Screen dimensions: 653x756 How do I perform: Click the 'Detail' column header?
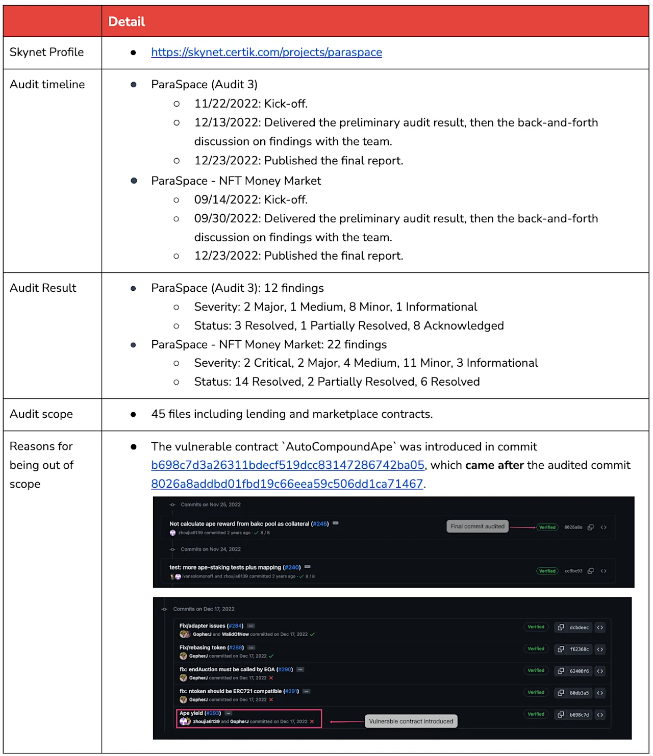(x=127, y=21)
